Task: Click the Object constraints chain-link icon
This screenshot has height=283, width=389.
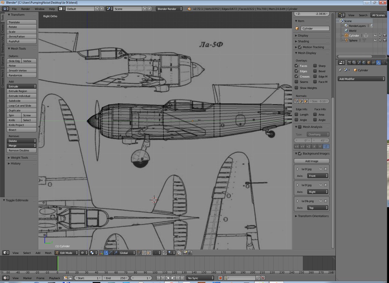Action: tap(374, 62)
